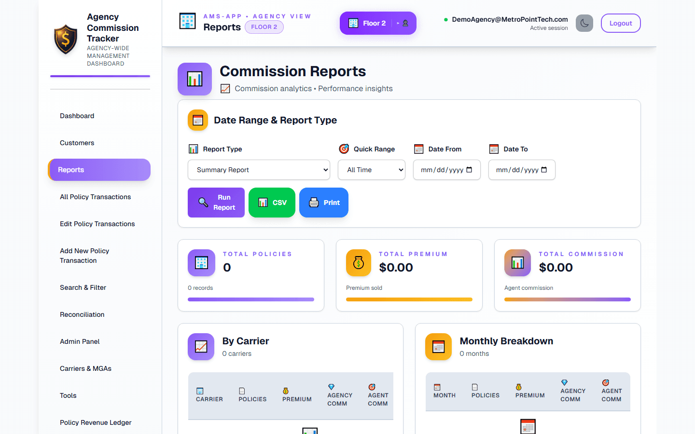Click the Run Report button

pos(216,203)
